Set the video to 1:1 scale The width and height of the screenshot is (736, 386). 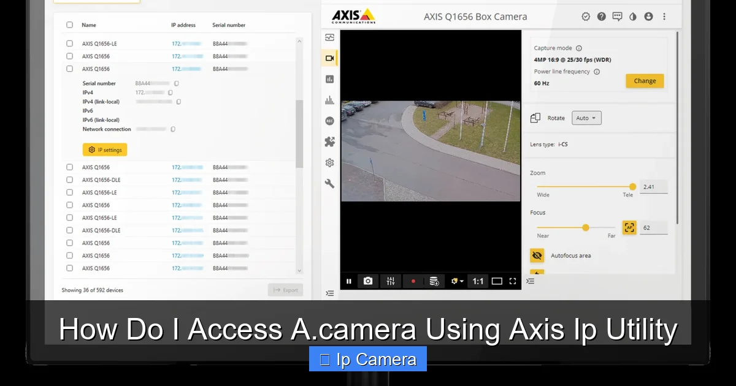(478, 281)
